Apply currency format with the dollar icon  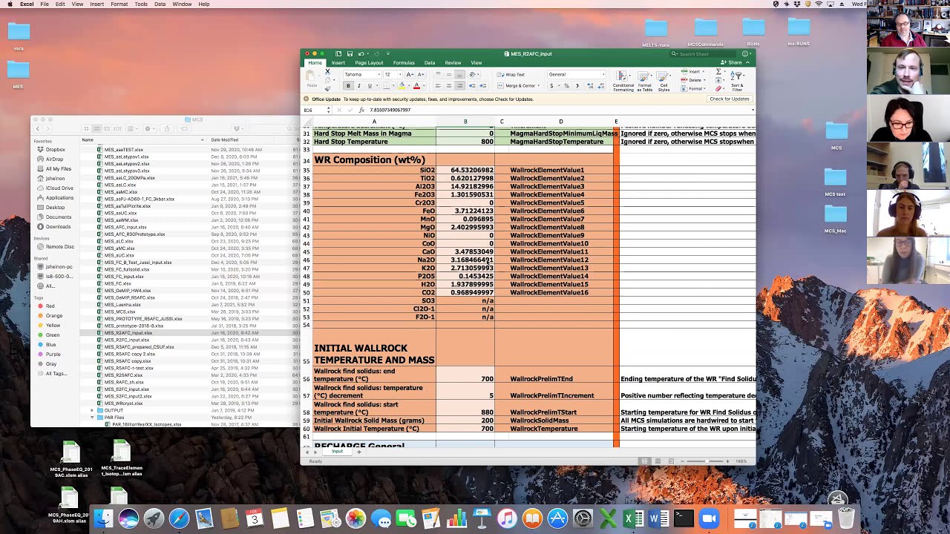pos(551,86)
